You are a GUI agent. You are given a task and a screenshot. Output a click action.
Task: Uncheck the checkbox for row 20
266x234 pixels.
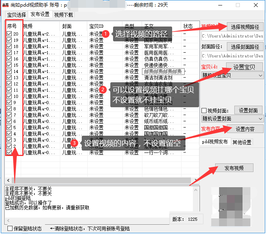pyautogui.click(x=9, y=34)
